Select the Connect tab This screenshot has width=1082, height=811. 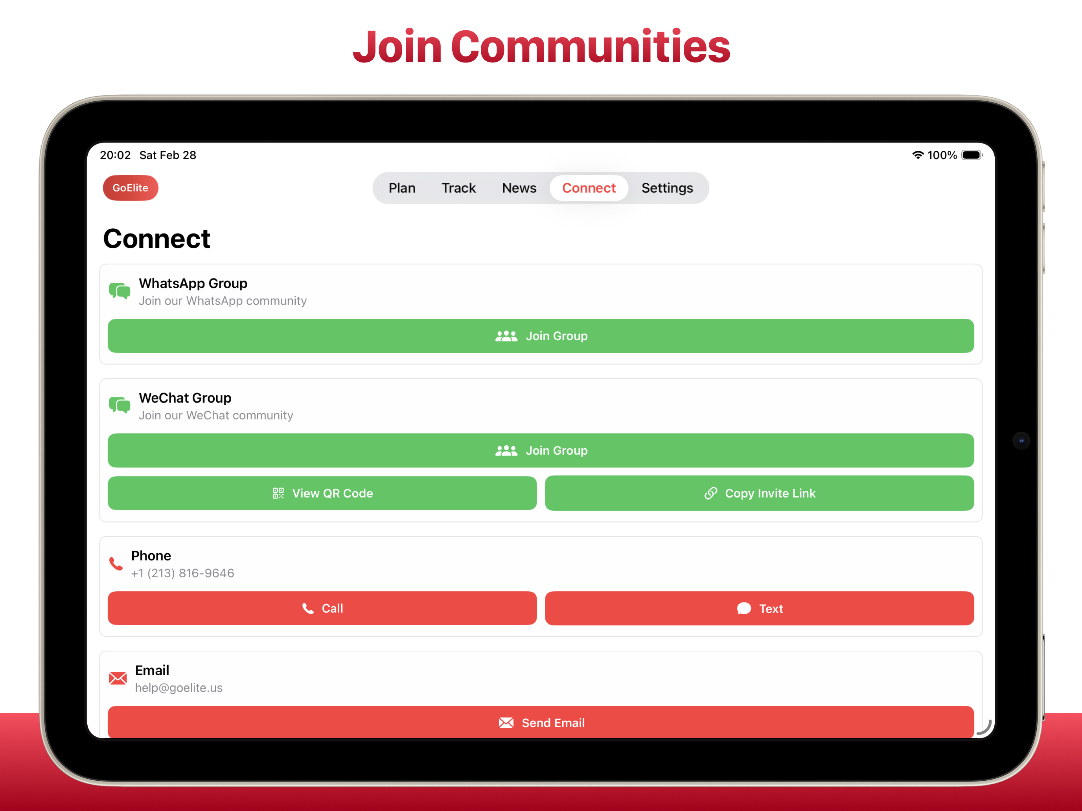(589, 188)
